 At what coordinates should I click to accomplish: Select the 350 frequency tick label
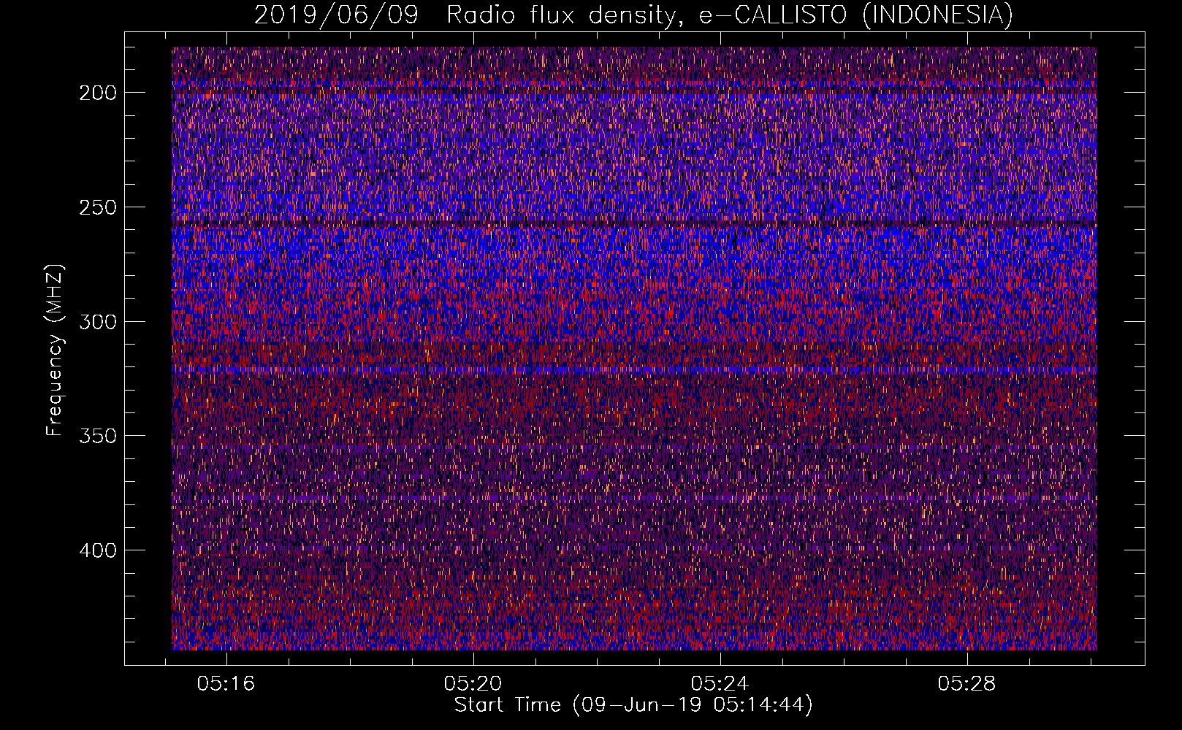pyautogui.click(x=97, y=436)
